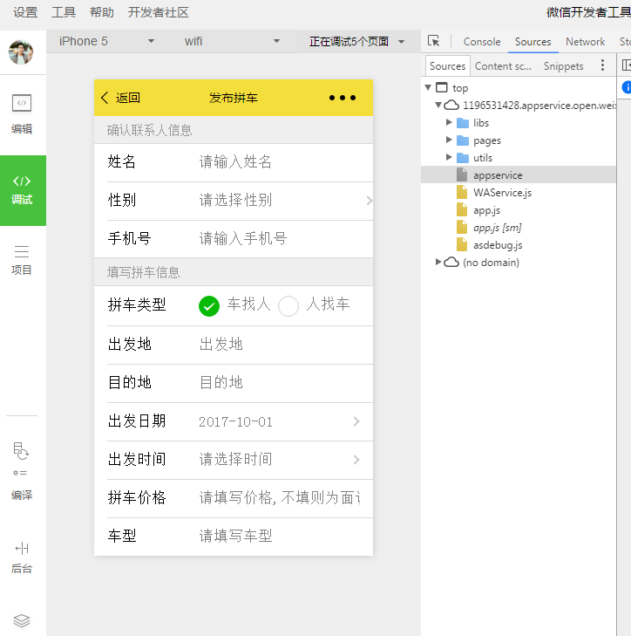The image size is (631, 636).
Task: Toggle the navigator panel collapse icon
Action: pos(626,65)
